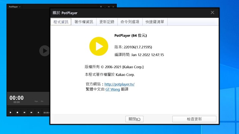Minimize the PotPlayer main window

pyautogui.click(x=105, y=7)
